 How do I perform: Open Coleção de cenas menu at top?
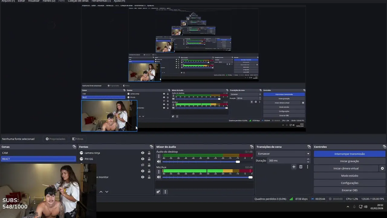point(78,1)
